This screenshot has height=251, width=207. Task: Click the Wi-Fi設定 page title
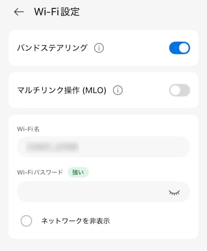tap(57, 12)
